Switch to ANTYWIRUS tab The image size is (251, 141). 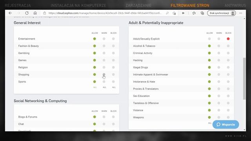coord(235,5)
